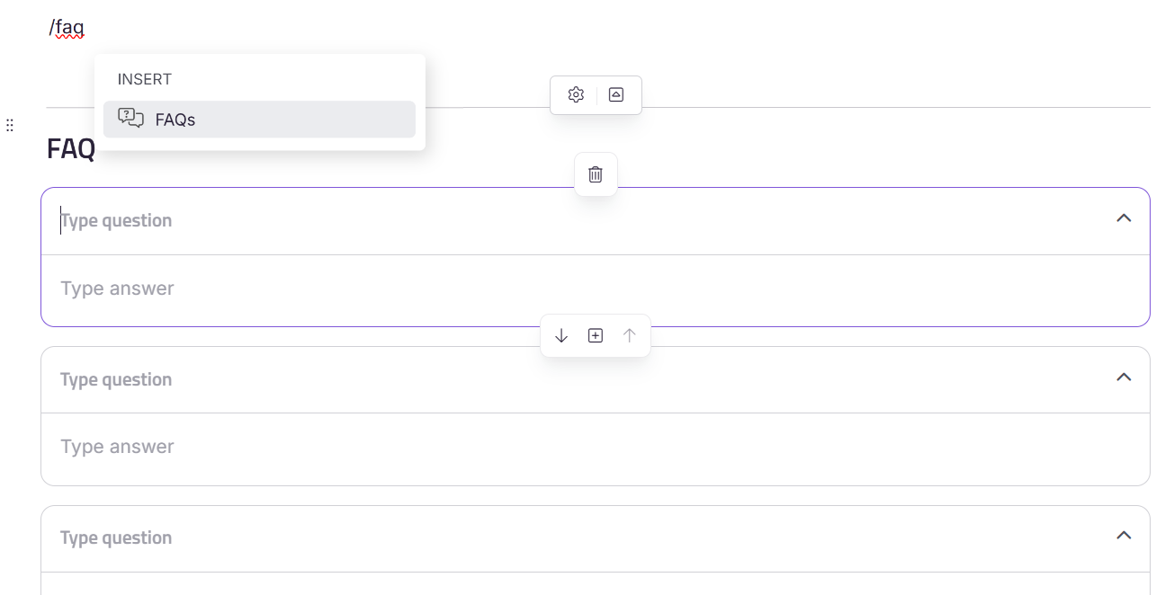Click the INSERT menu header label
The width and height of the screenshot is (1165, 595).
[x=145, y=79]
